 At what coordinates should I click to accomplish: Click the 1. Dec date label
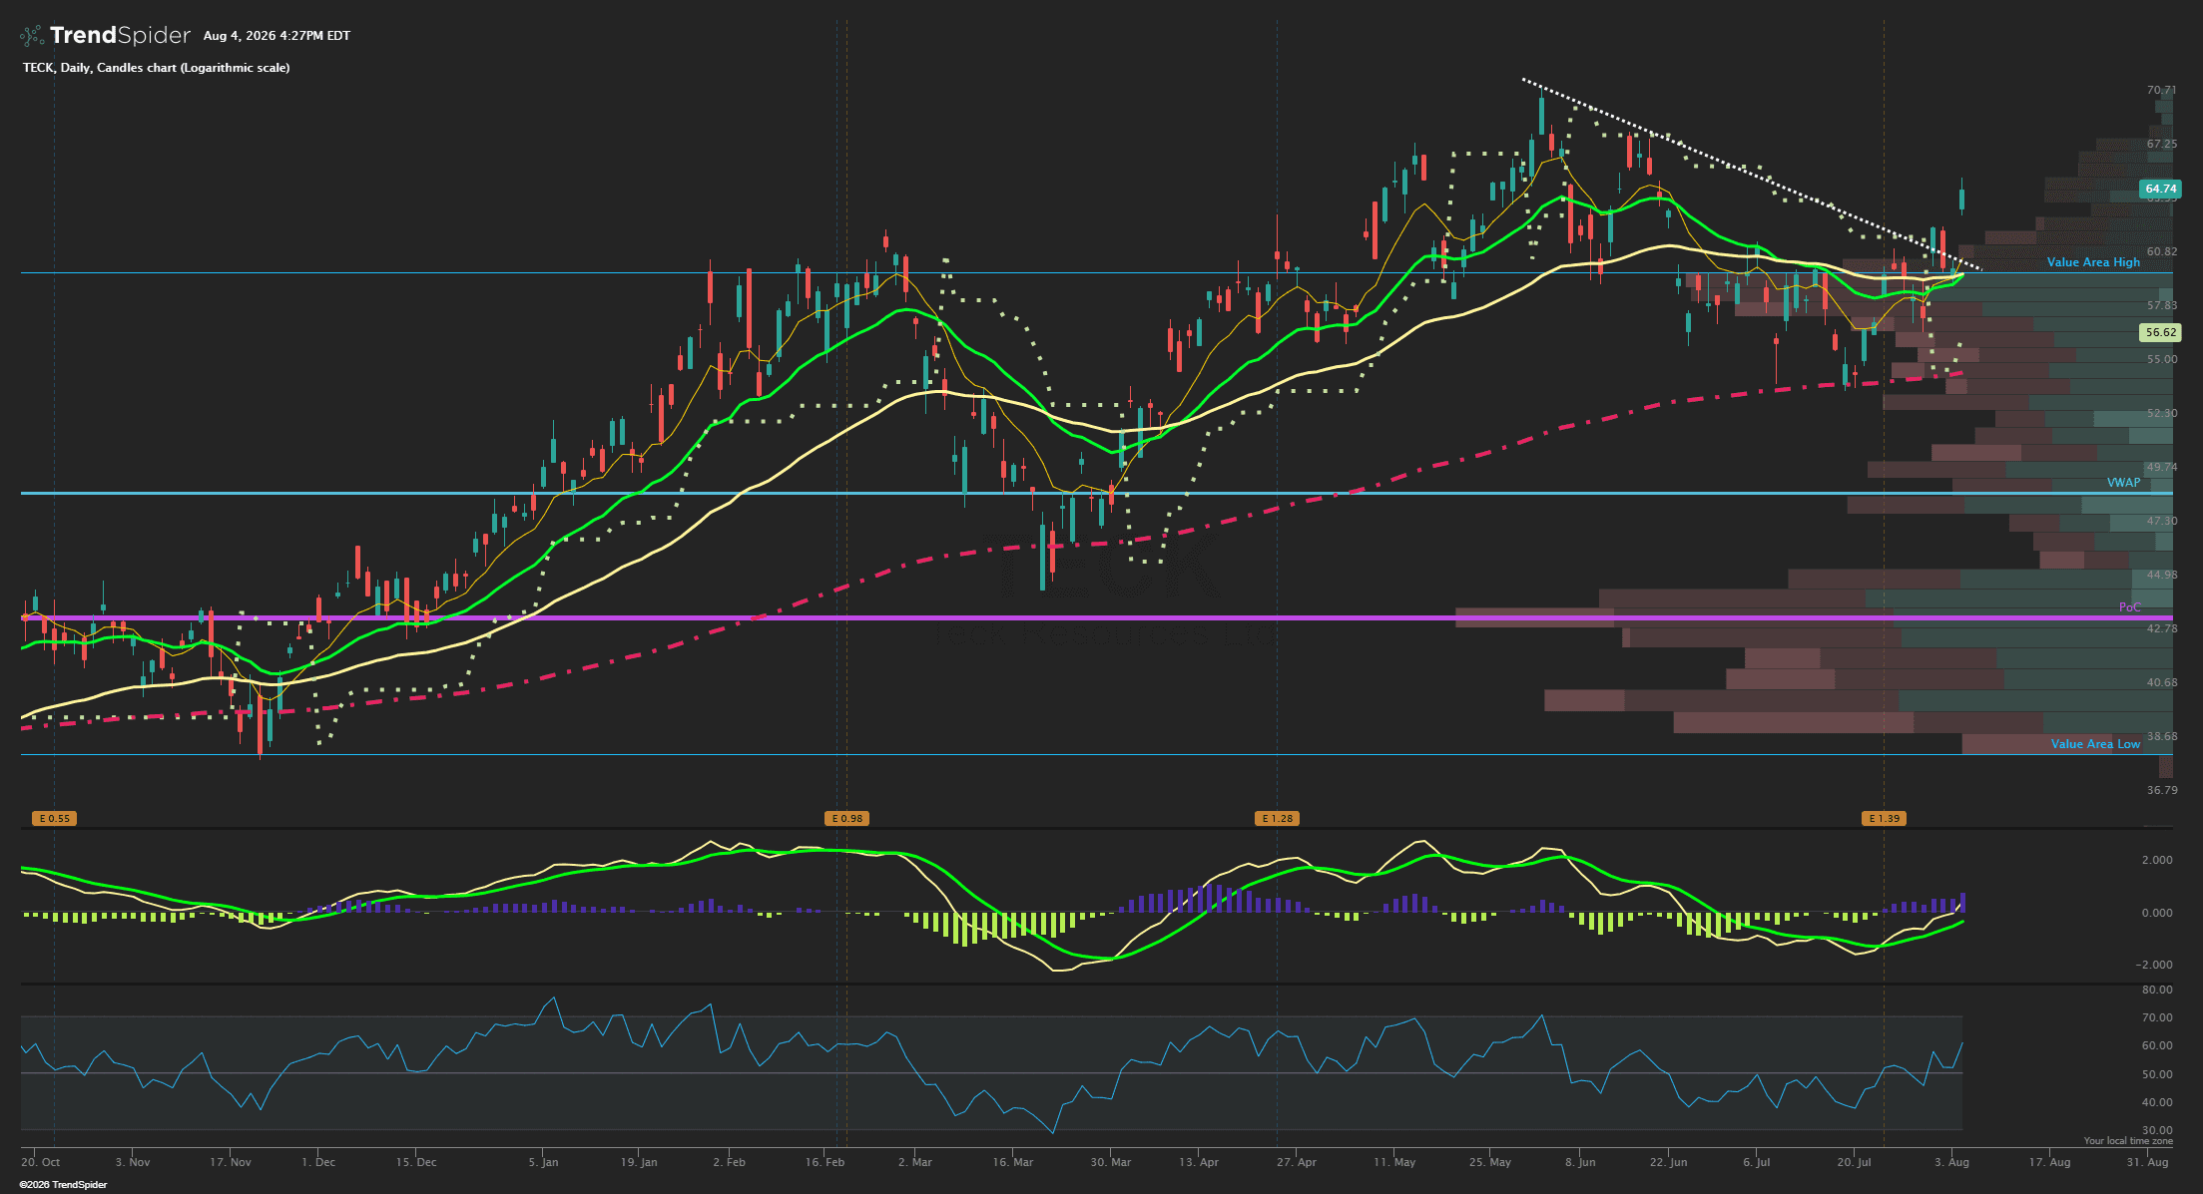(318, 1162)
